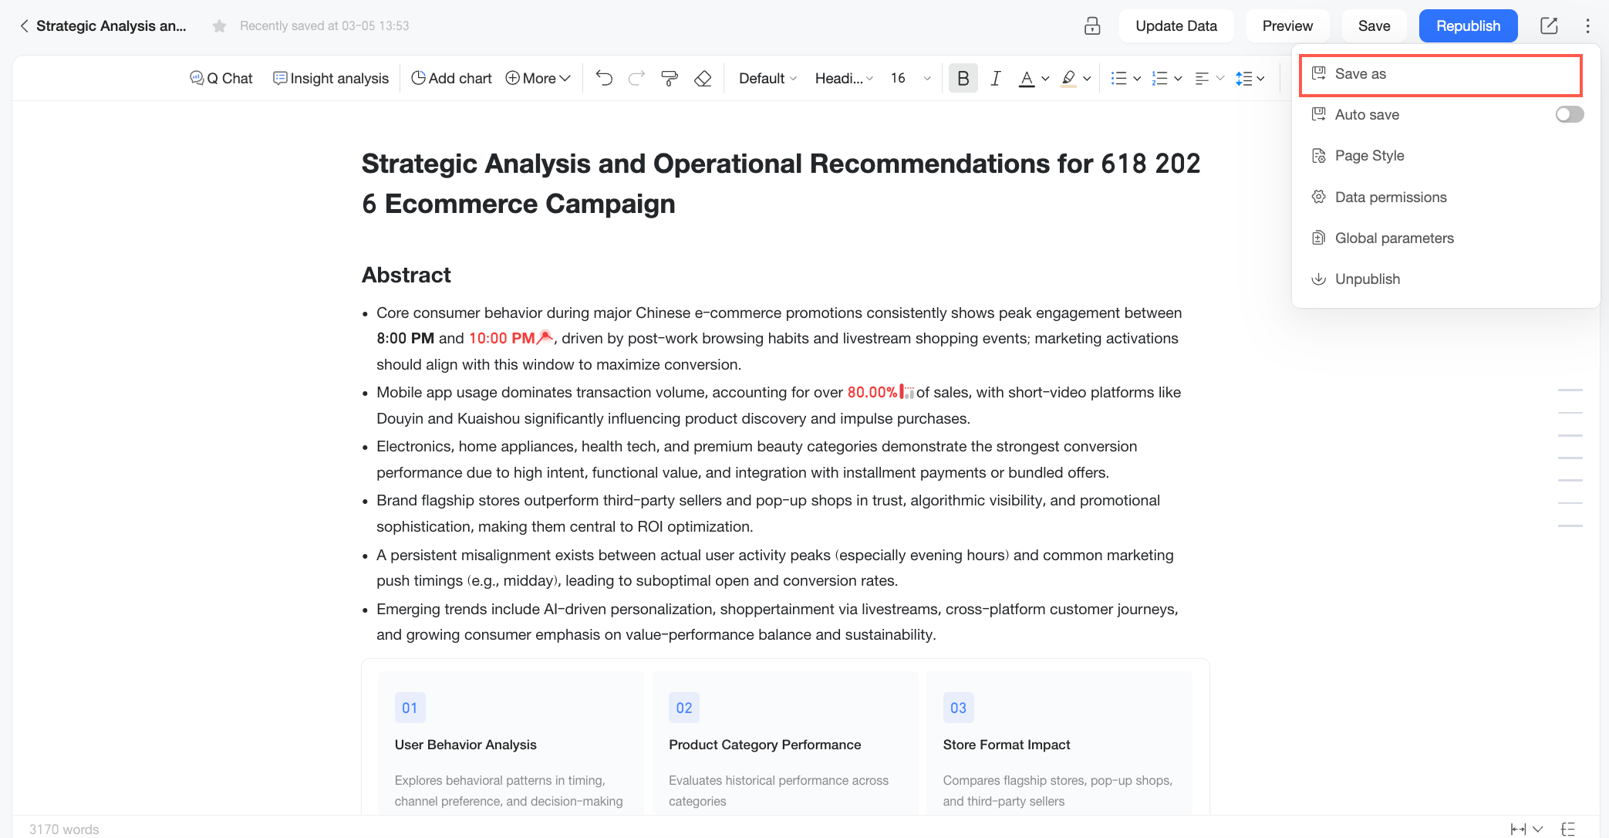
Task: Click the 03 card number badge
Action: [958, 708]
